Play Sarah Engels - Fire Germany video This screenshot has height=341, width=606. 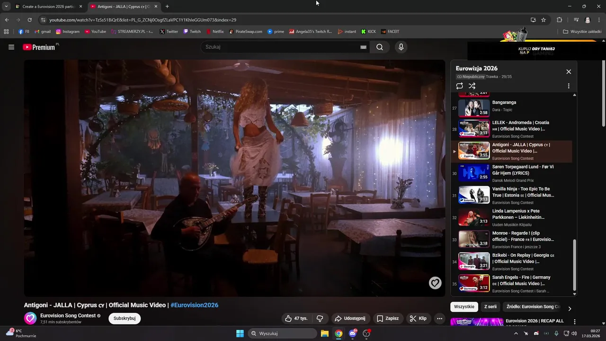512,284
